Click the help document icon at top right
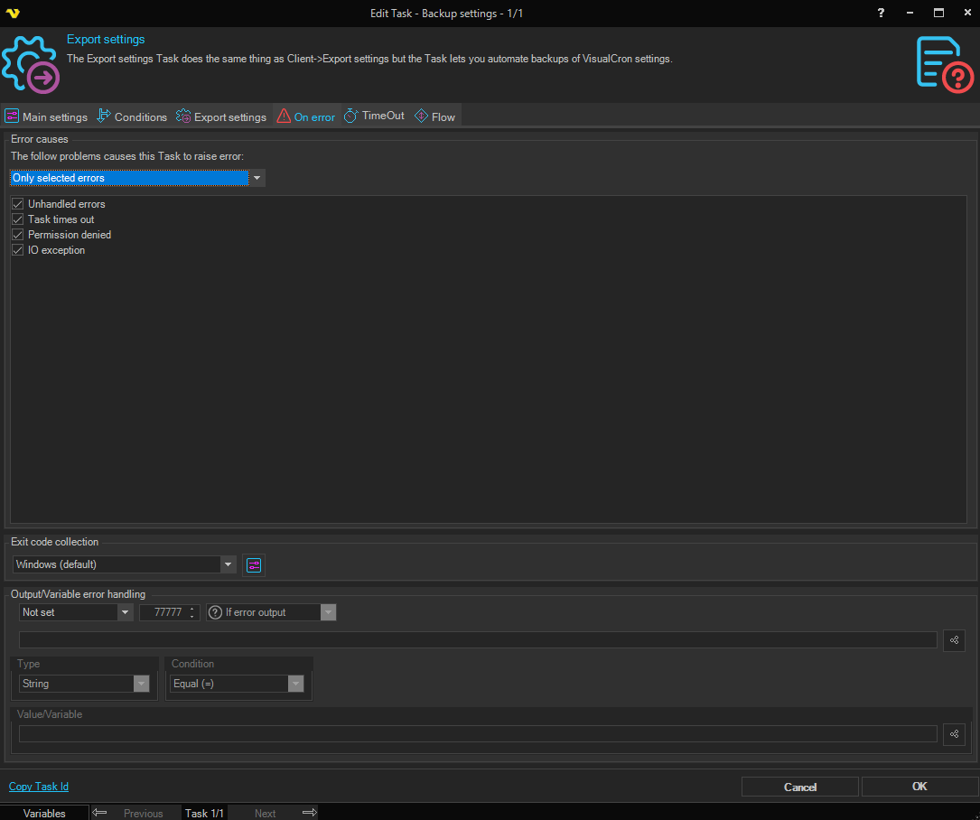 click(x=945, y=65)
